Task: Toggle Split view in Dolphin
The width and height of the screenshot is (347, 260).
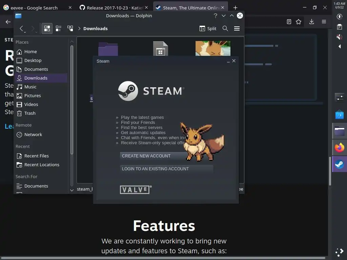Action: 208,28
